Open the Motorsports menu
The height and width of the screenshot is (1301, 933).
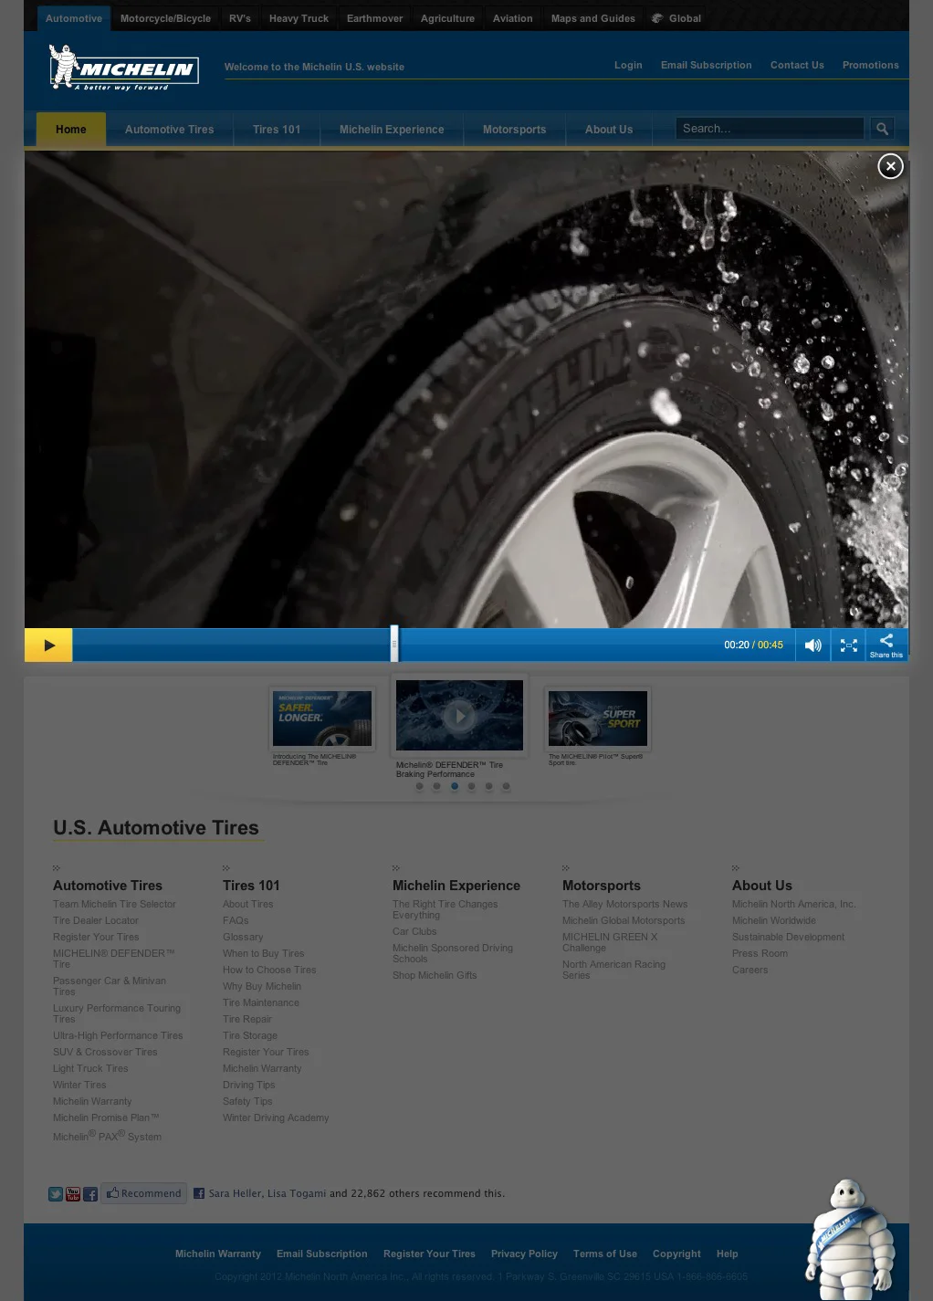tap(514, 129)
